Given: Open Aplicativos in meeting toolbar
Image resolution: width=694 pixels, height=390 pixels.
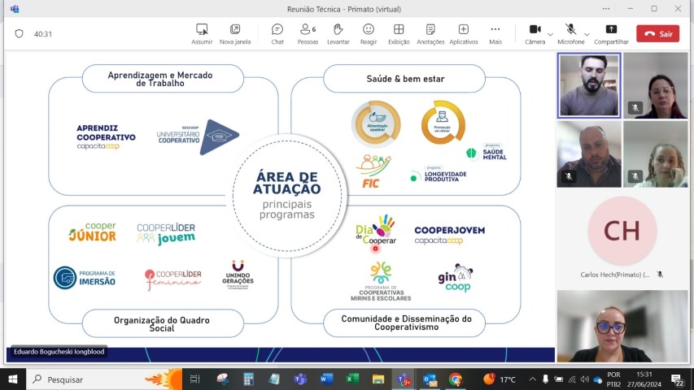Looking at the screenshot, I should 464,34.
